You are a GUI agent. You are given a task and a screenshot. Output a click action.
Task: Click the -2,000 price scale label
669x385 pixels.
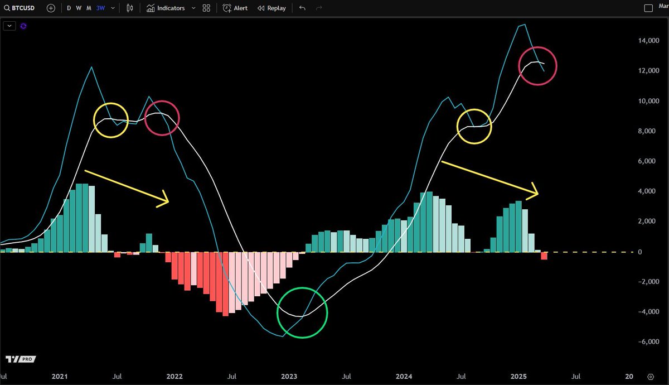(x=648, y=282)
